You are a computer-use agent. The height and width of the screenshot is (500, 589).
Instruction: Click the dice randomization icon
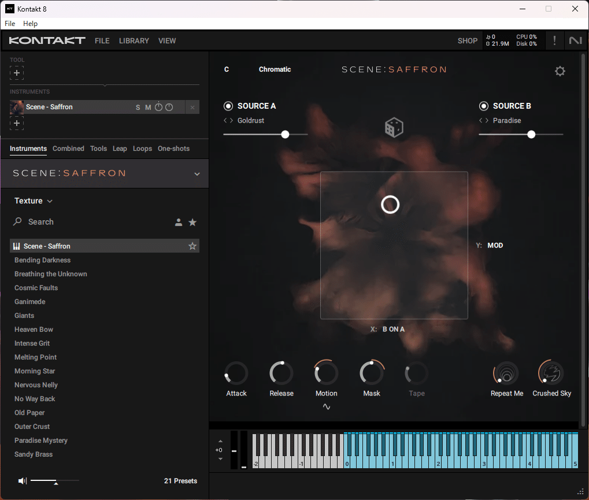tap(394, 127)
